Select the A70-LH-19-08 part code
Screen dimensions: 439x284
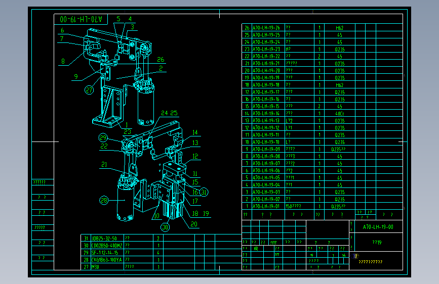(266, 156)
